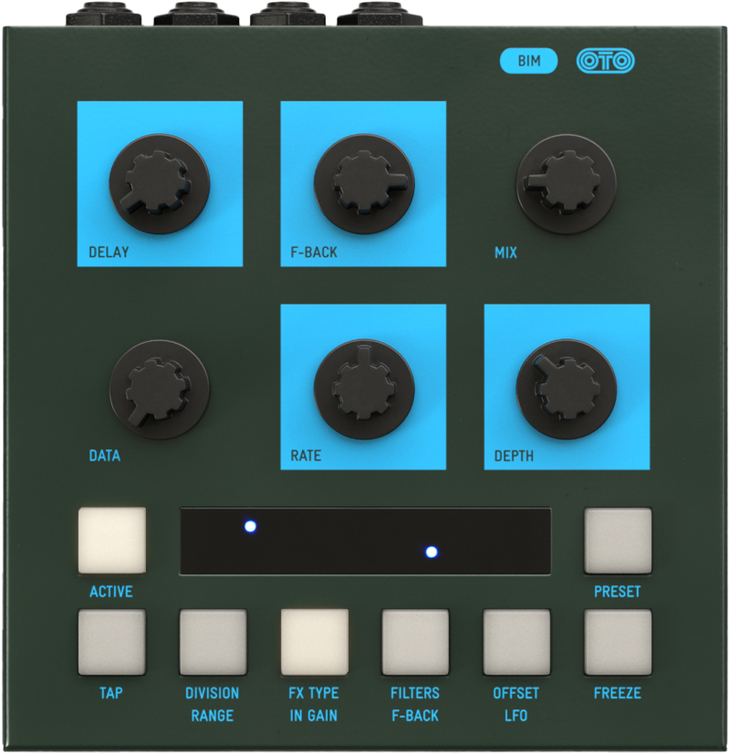Click the DELAY knob
This screenshot has width=729, height=754.
click(x=160, y=183)
